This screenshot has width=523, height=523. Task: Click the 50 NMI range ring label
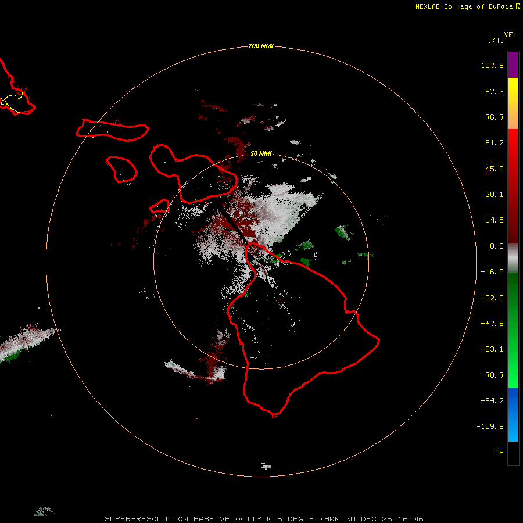click(x=261, y=153)
